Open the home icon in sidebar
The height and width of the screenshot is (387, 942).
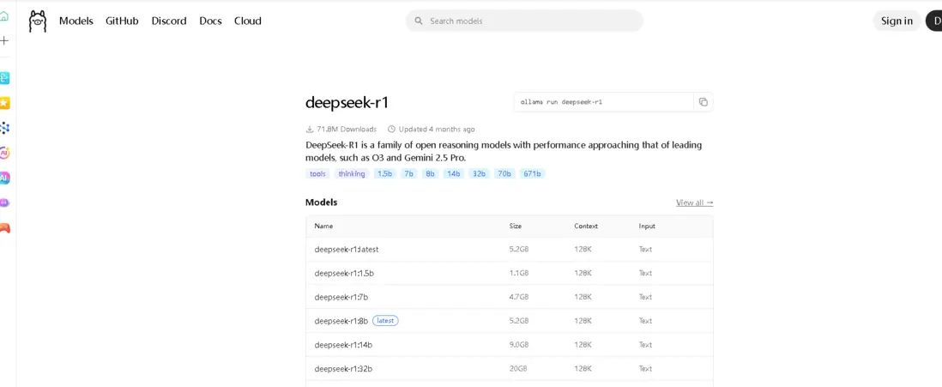[4, 15]
